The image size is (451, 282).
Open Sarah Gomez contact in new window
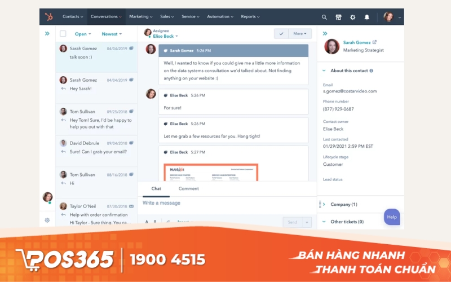coord(375,42)
